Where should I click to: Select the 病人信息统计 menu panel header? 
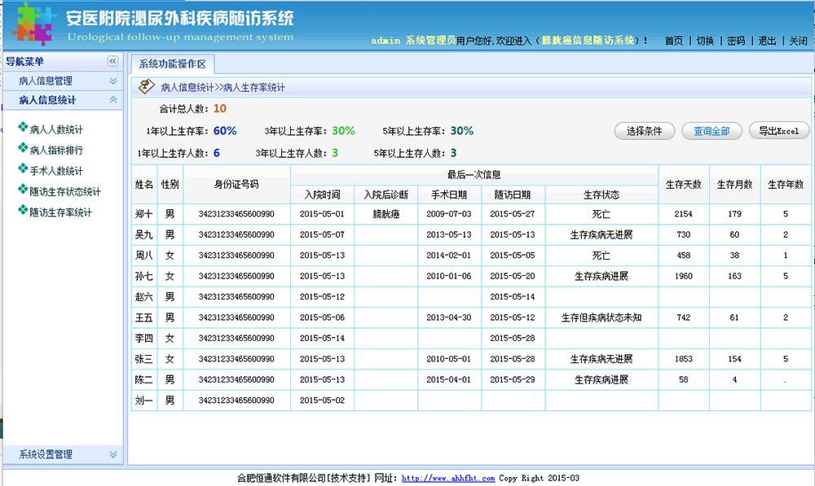[63, 99]
